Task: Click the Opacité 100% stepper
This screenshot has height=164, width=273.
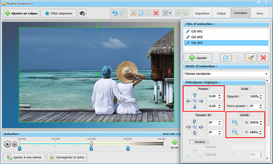Action: coord(261,96)
